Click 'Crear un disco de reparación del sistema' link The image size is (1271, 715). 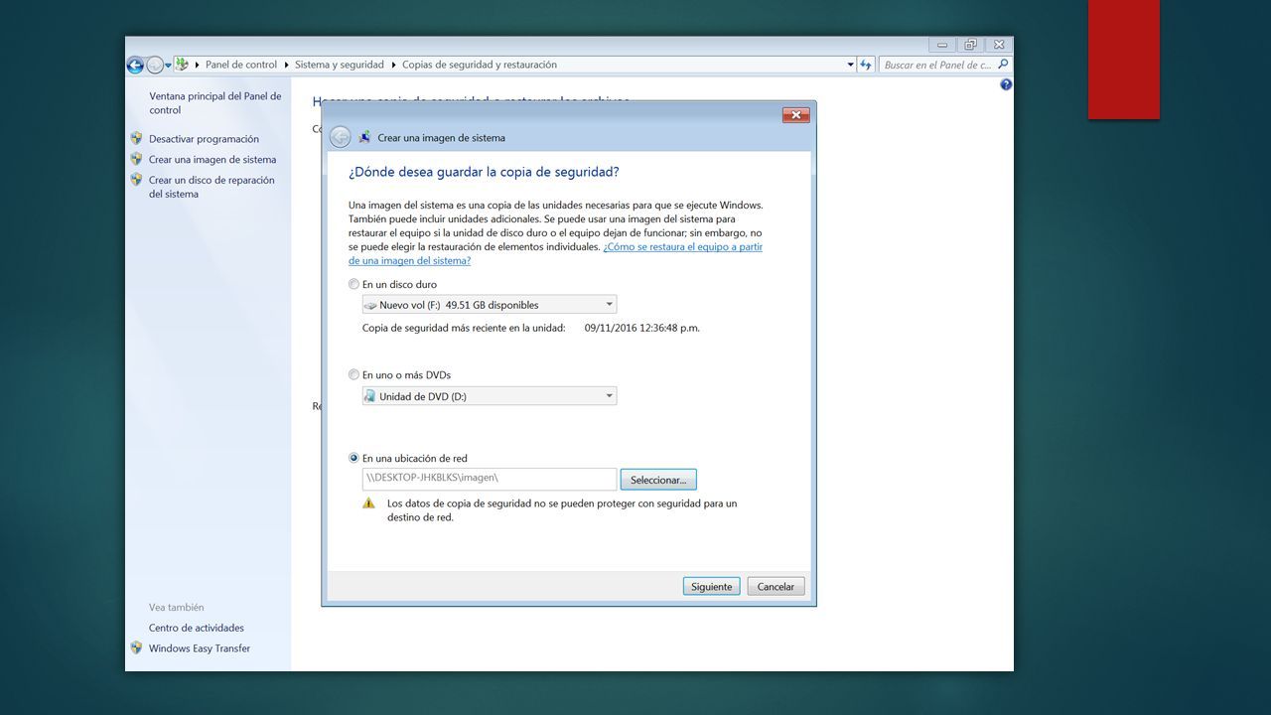click(212, 187)
